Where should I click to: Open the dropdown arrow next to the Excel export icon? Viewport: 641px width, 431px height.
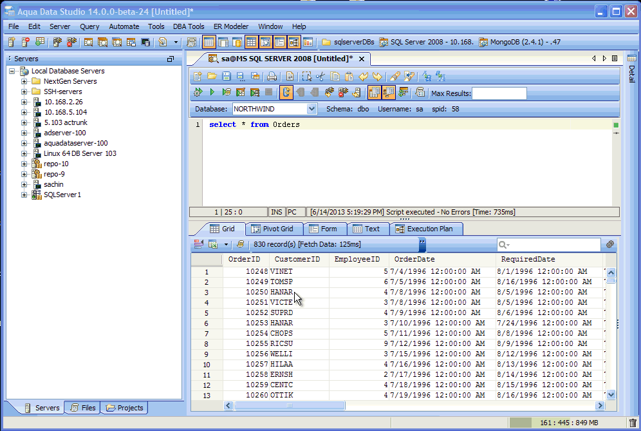[226, 244]
